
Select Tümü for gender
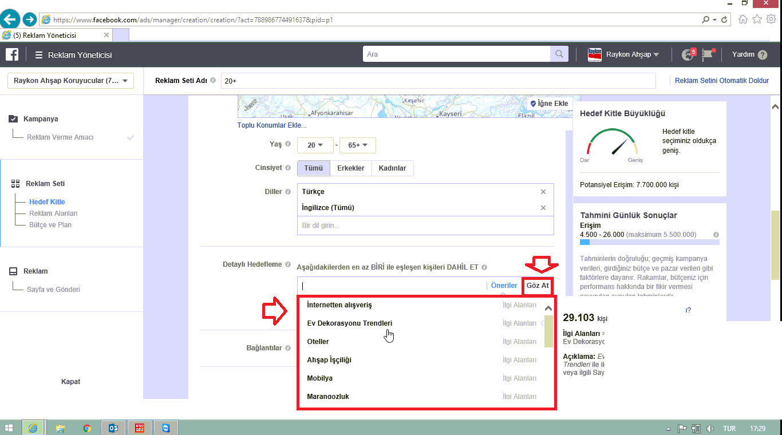click(314, 168)
